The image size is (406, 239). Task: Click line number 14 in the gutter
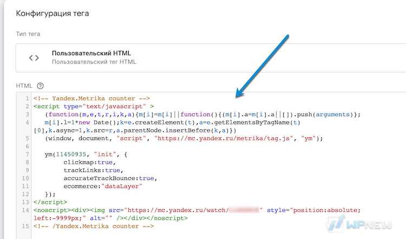pos(25,210)
